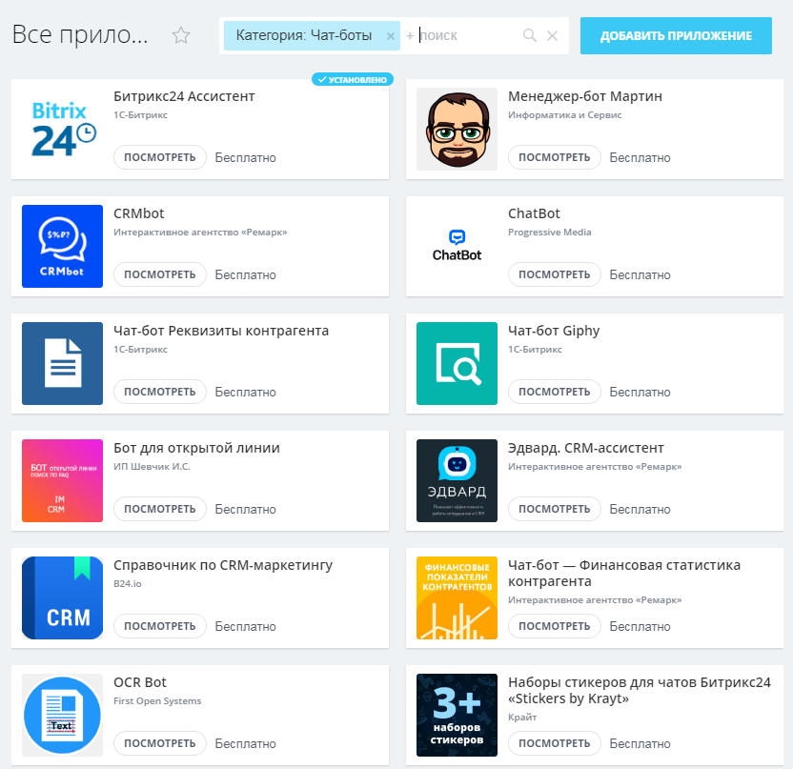View the ChatBot app via Посмотреть
This screenshot has width=793, height=769.
pyautogui.click(x=555, y=274)
